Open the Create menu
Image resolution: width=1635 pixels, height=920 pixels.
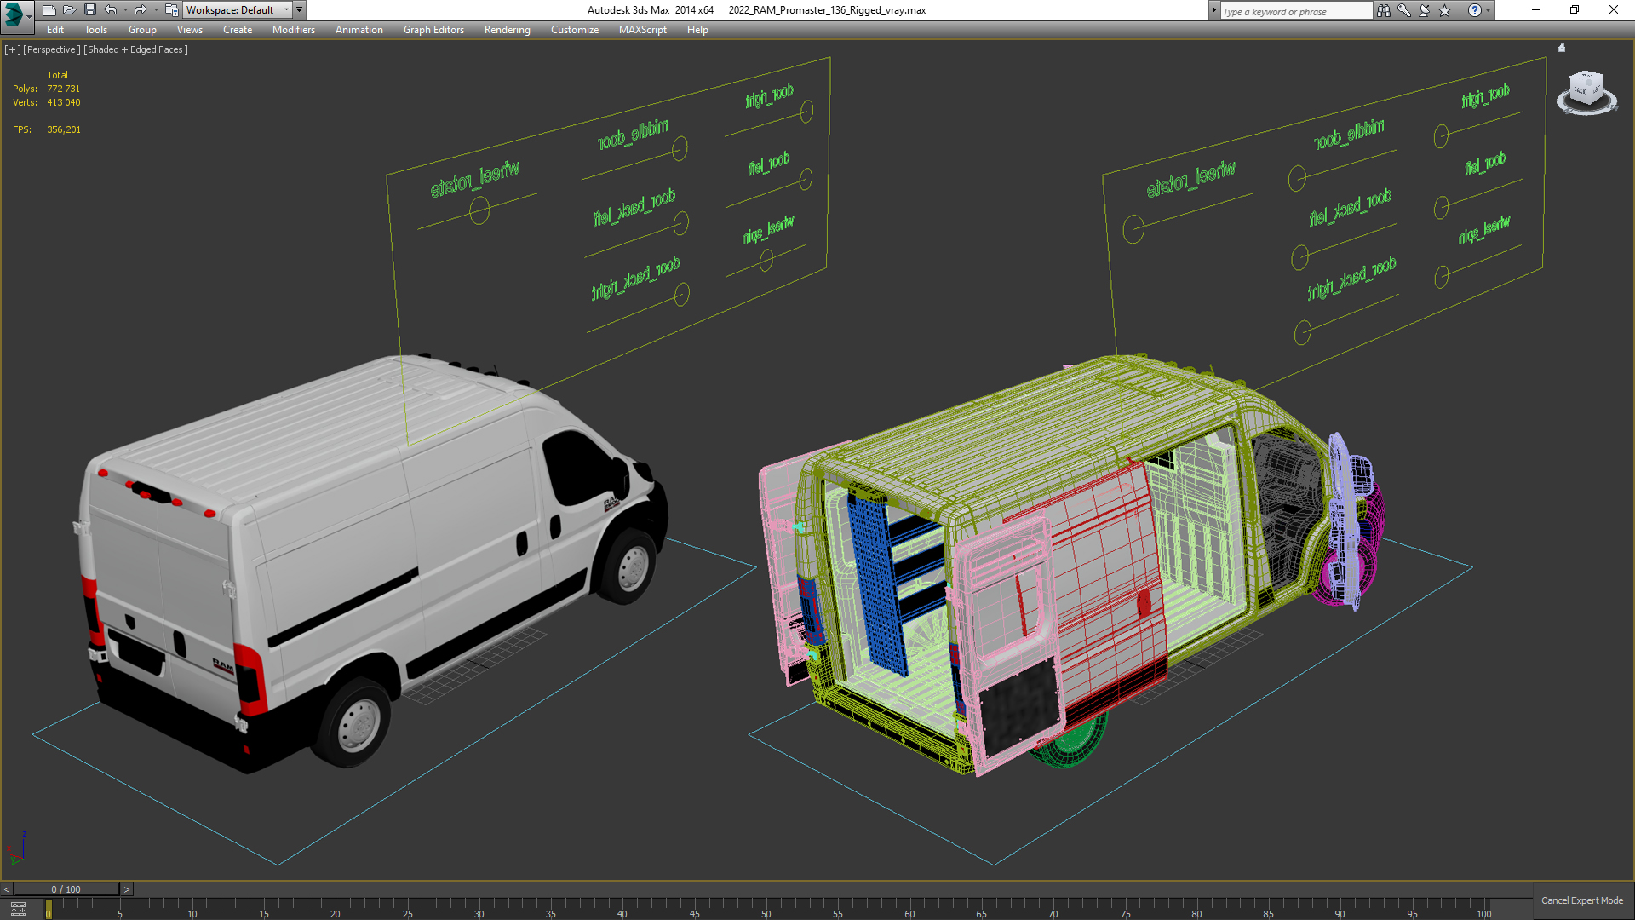click(238, 30)
